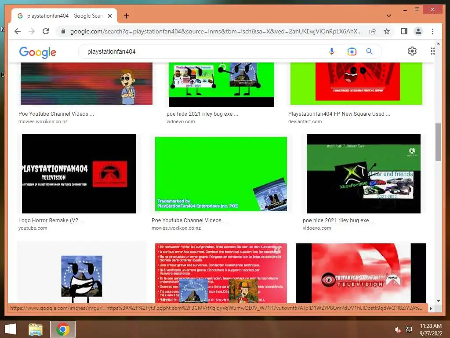Click 'Playstationfan404 FP New Square Used' title
This screenshot has width=450, height=338.
click(x=339, y=114)
